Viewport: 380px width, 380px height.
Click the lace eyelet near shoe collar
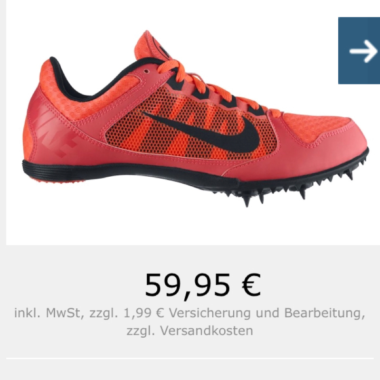(146, 71)
